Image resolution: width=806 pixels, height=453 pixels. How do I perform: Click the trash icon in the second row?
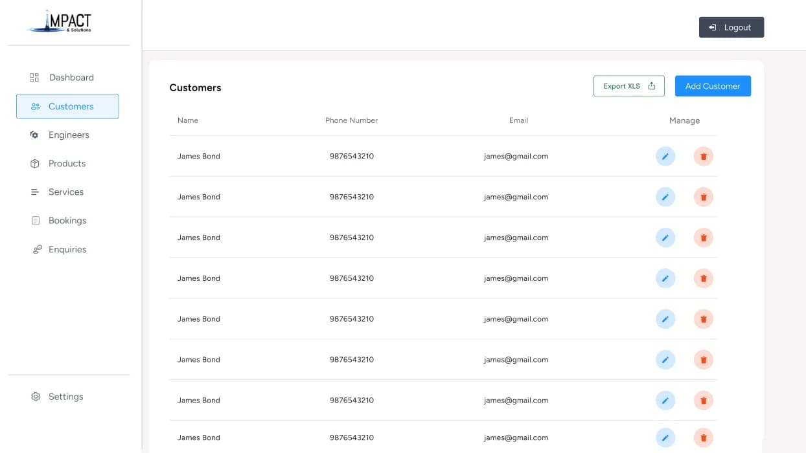tap(704, 197)
